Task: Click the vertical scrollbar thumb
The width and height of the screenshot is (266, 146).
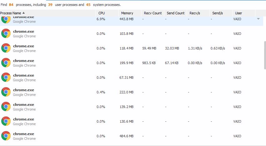Action: (265, 55)
